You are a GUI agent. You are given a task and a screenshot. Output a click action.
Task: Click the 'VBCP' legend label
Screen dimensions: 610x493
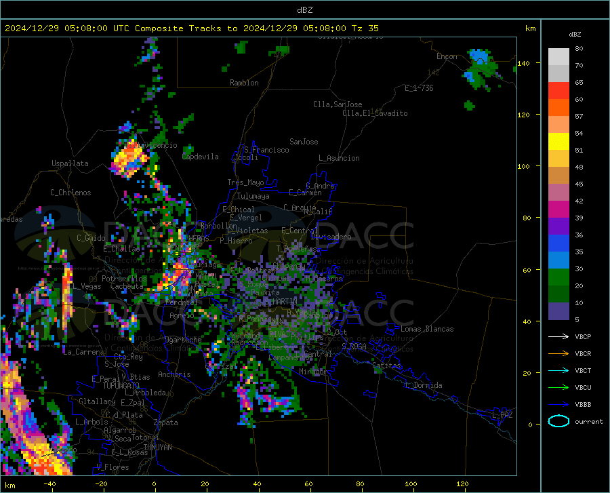(583, 336)
